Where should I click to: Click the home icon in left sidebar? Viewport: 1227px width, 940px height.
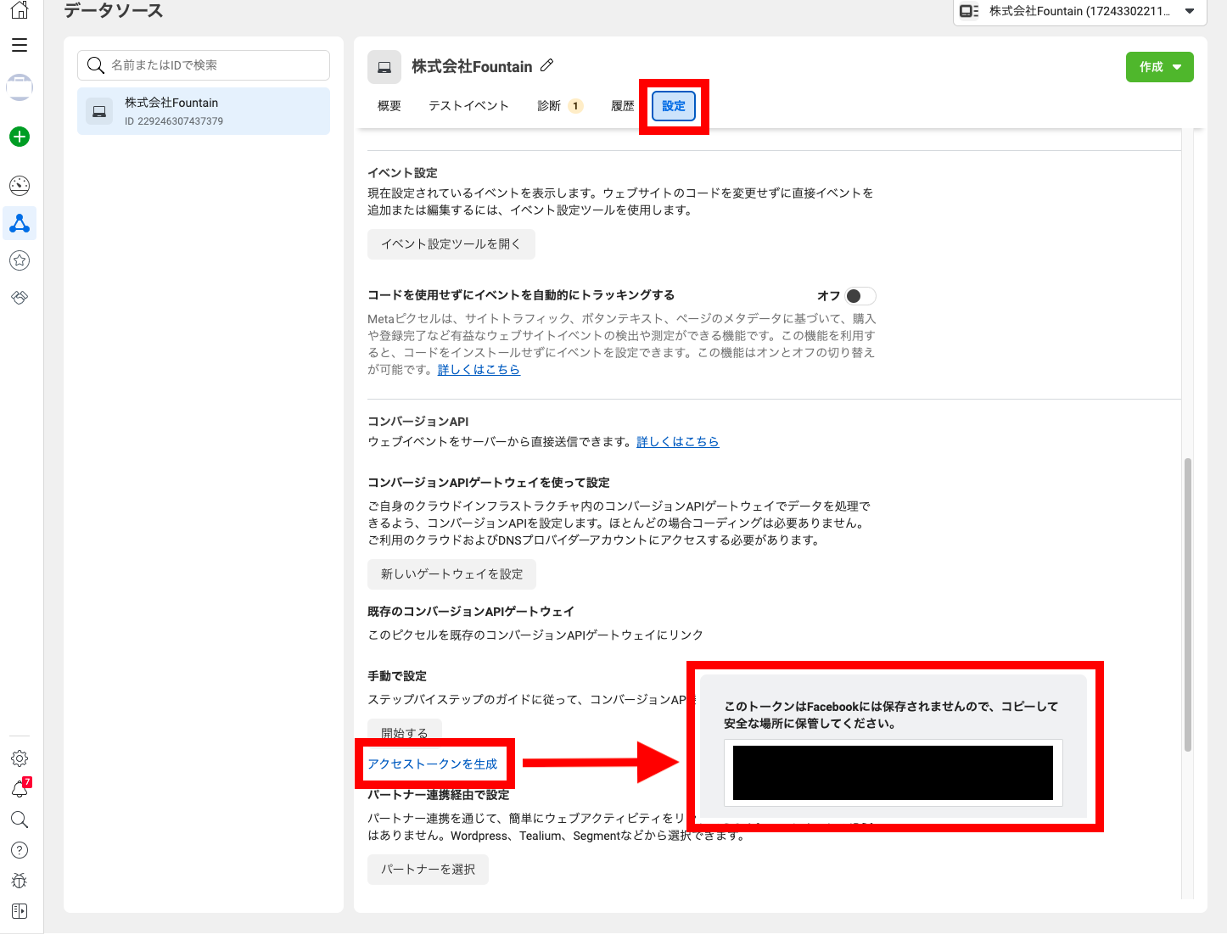click(20, 10)
